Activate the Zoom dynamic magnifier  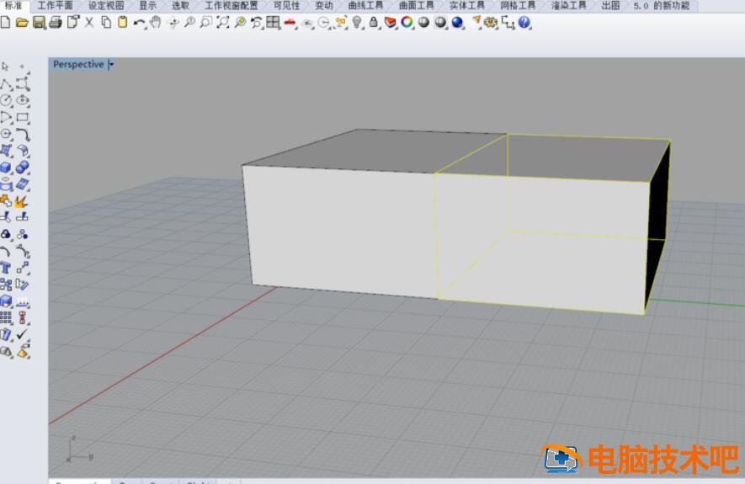(x=189, y=23)
